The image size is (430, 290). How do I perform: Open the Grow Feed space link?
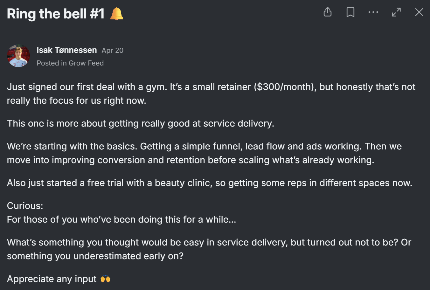[86, 63]
